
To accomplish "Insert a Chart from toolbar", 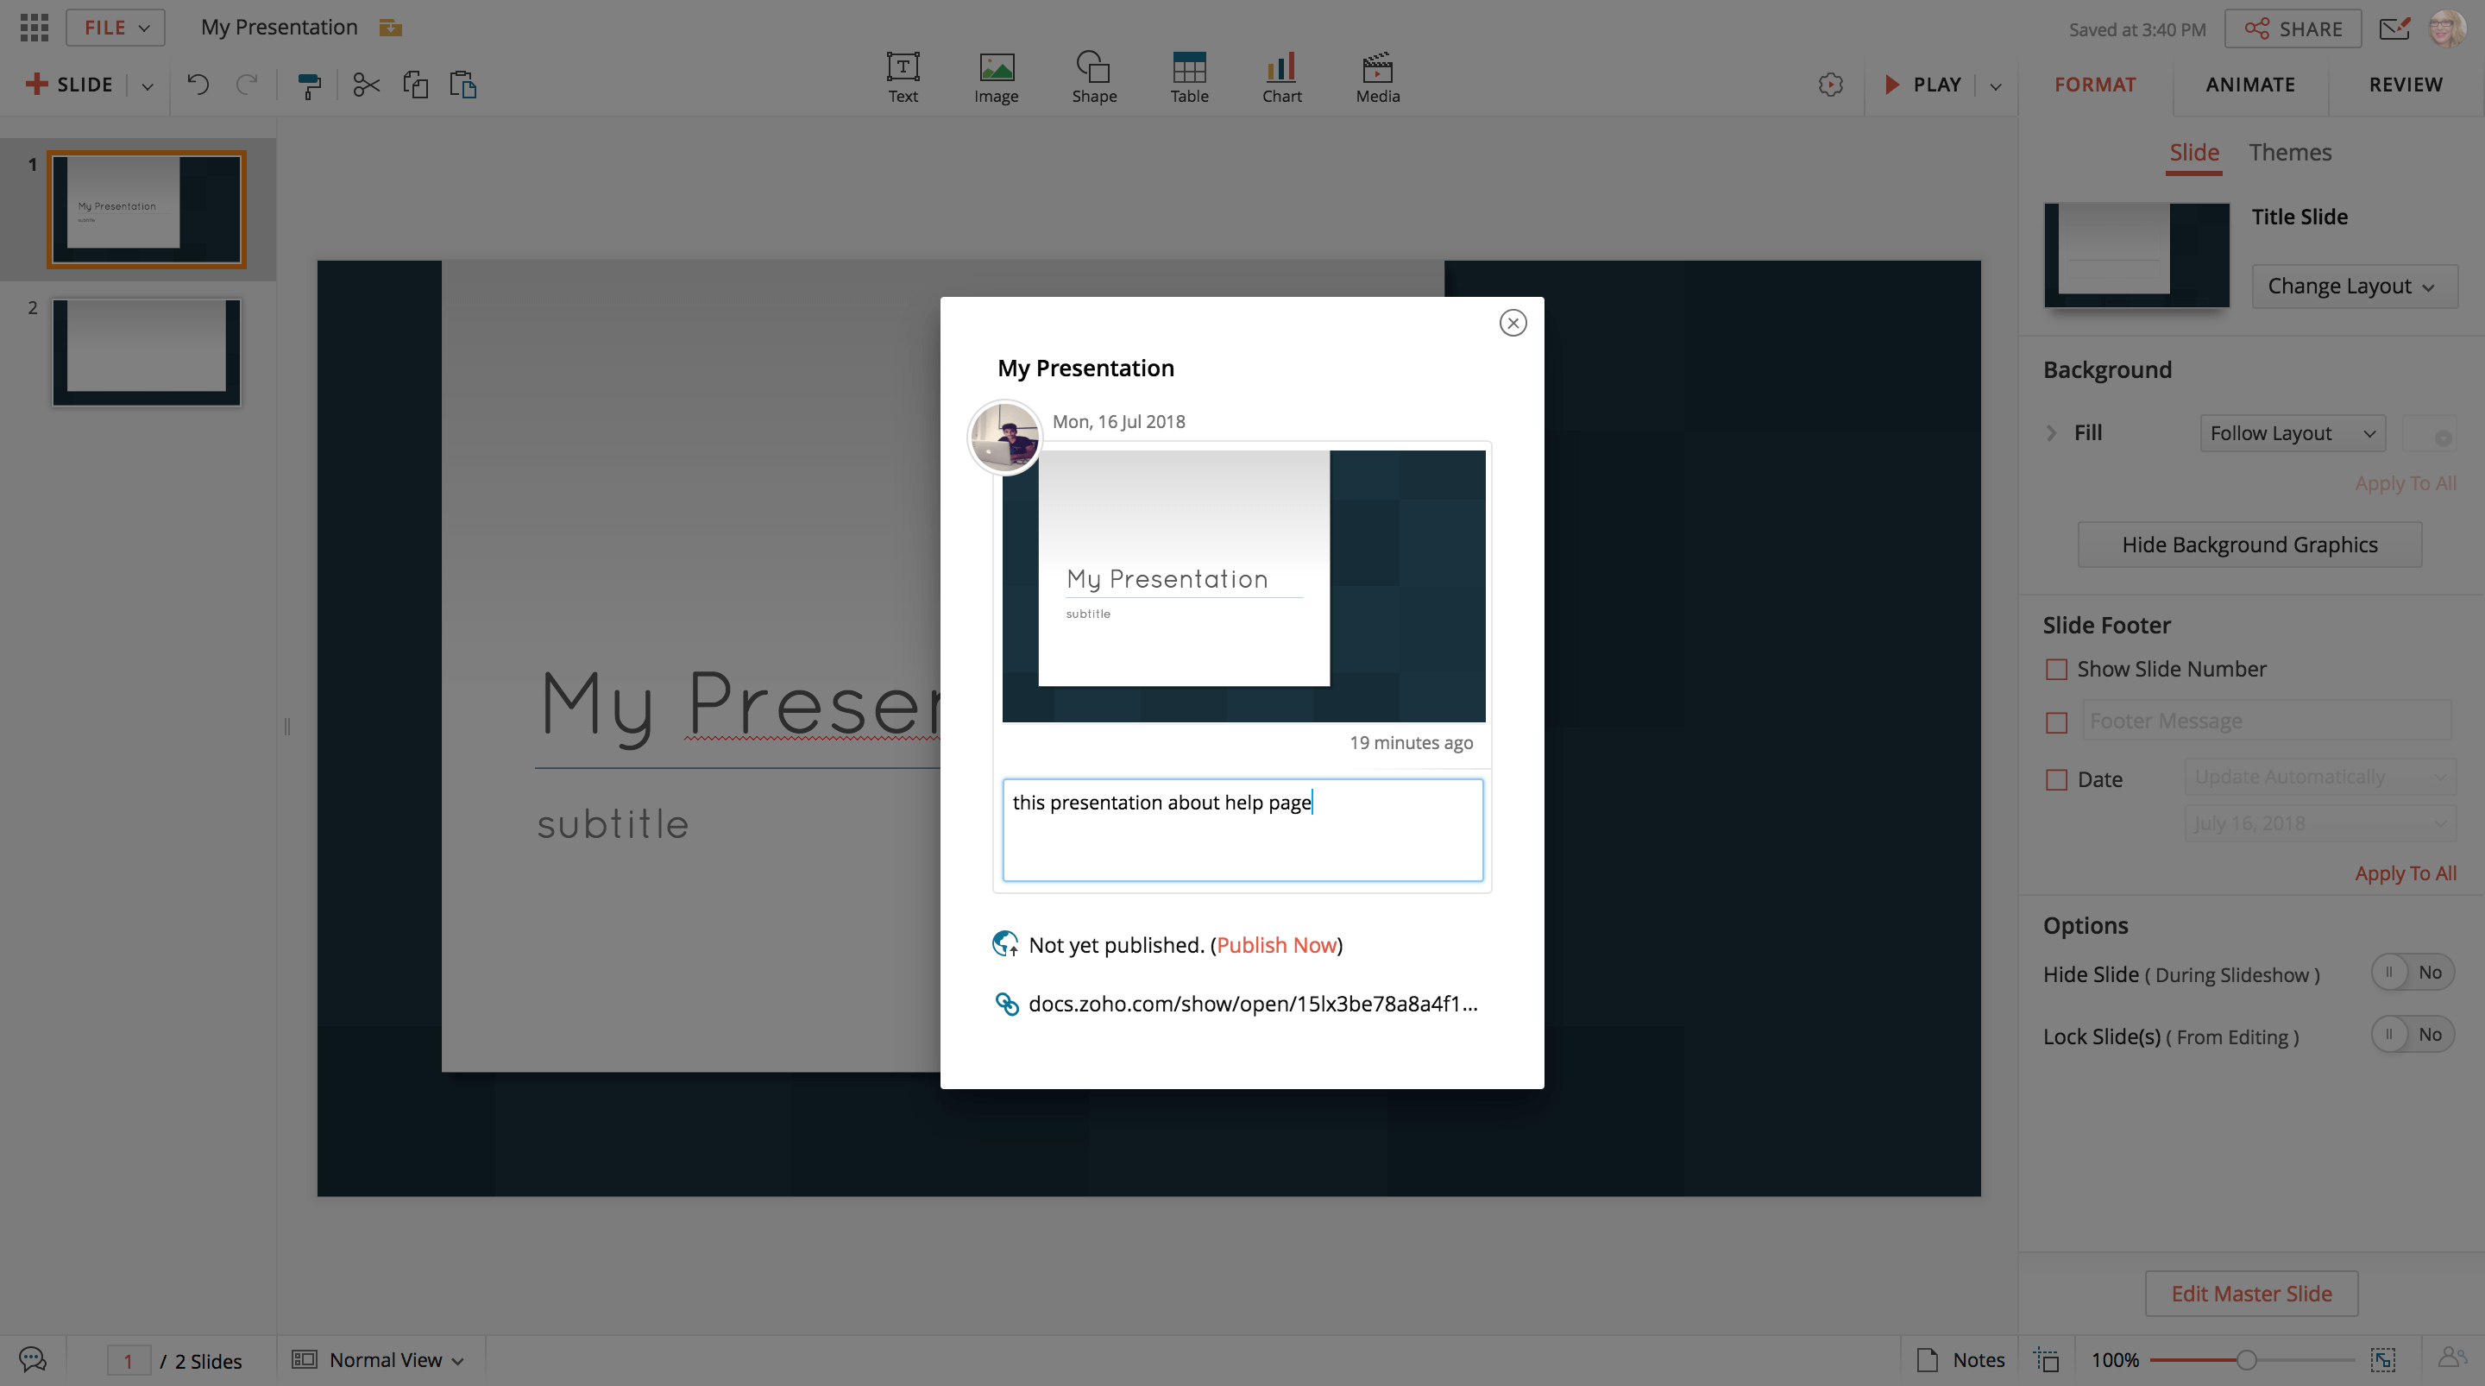I will tap(1281, 76).
